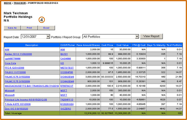
Task: Export the report with Excel button
Action: (46, 28)
